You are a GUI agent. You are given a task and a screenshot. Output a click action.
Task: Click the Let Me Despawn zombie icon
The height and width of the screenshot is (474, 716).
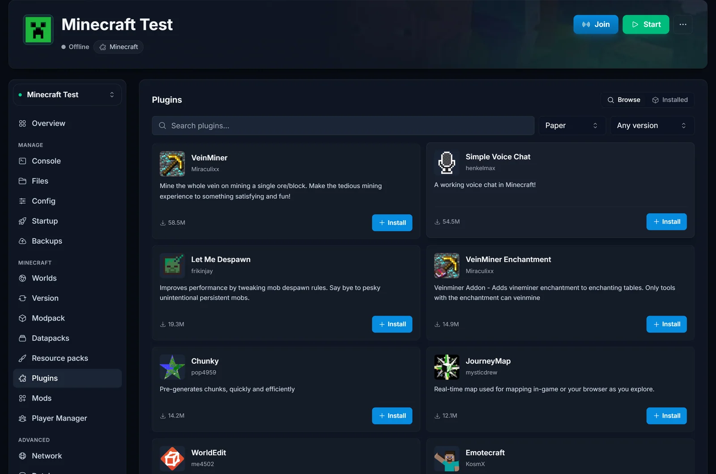coord(172,265)
